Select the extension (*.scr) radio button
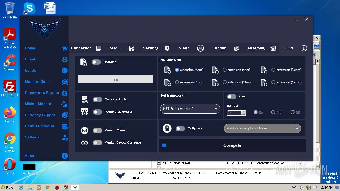The width and height of the screenshot is (340, 191). [x=224, y=70]
